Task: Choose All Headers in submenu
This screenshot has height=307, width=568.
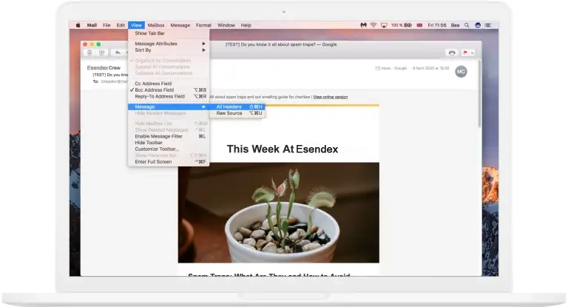Action: coord(237,107)
